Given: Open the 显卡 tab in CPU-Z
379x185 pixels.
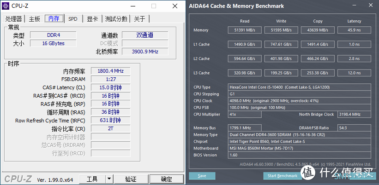Looking at the screenshot, I should click(92, 19).
